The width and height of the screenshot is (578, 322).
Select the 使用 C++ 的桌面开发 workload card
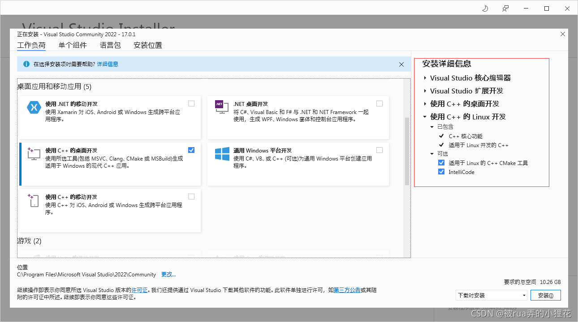(x=110, y=164)
